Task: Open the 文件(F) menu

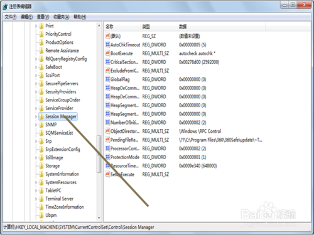Action: 11,17
